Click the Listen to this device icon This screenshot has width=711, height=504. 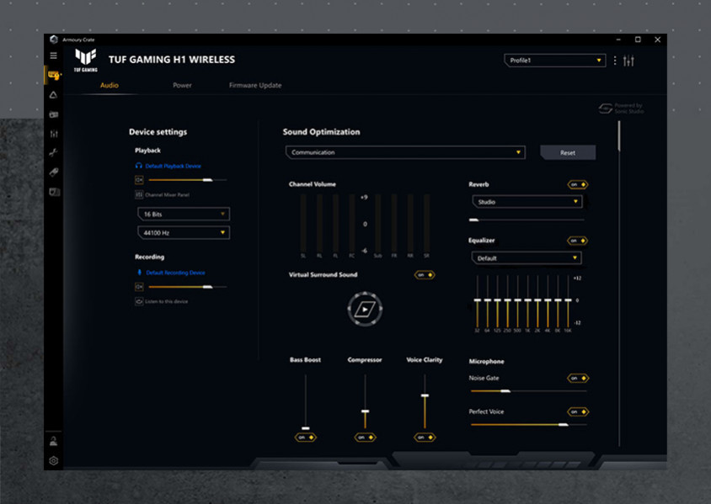[139, 301]
